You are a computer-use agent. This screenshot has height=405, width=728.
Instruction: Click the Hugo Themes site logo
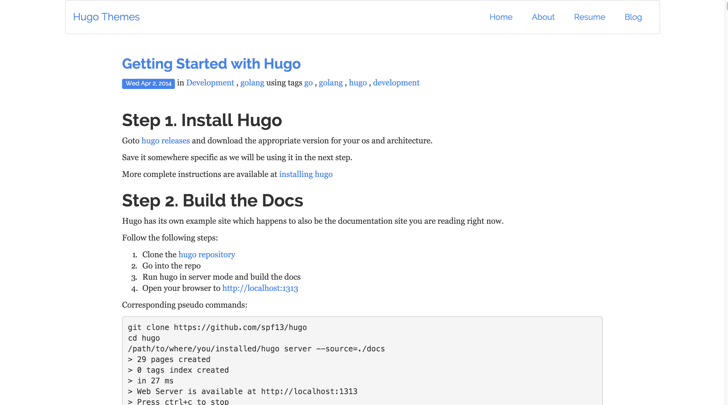pyautogui.click(x=106, y=17)
